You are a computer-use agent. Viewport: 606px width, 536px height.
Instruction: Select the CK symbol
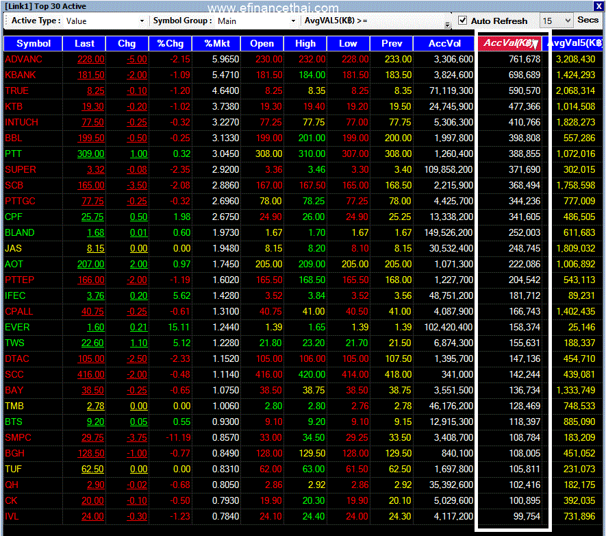11,501
